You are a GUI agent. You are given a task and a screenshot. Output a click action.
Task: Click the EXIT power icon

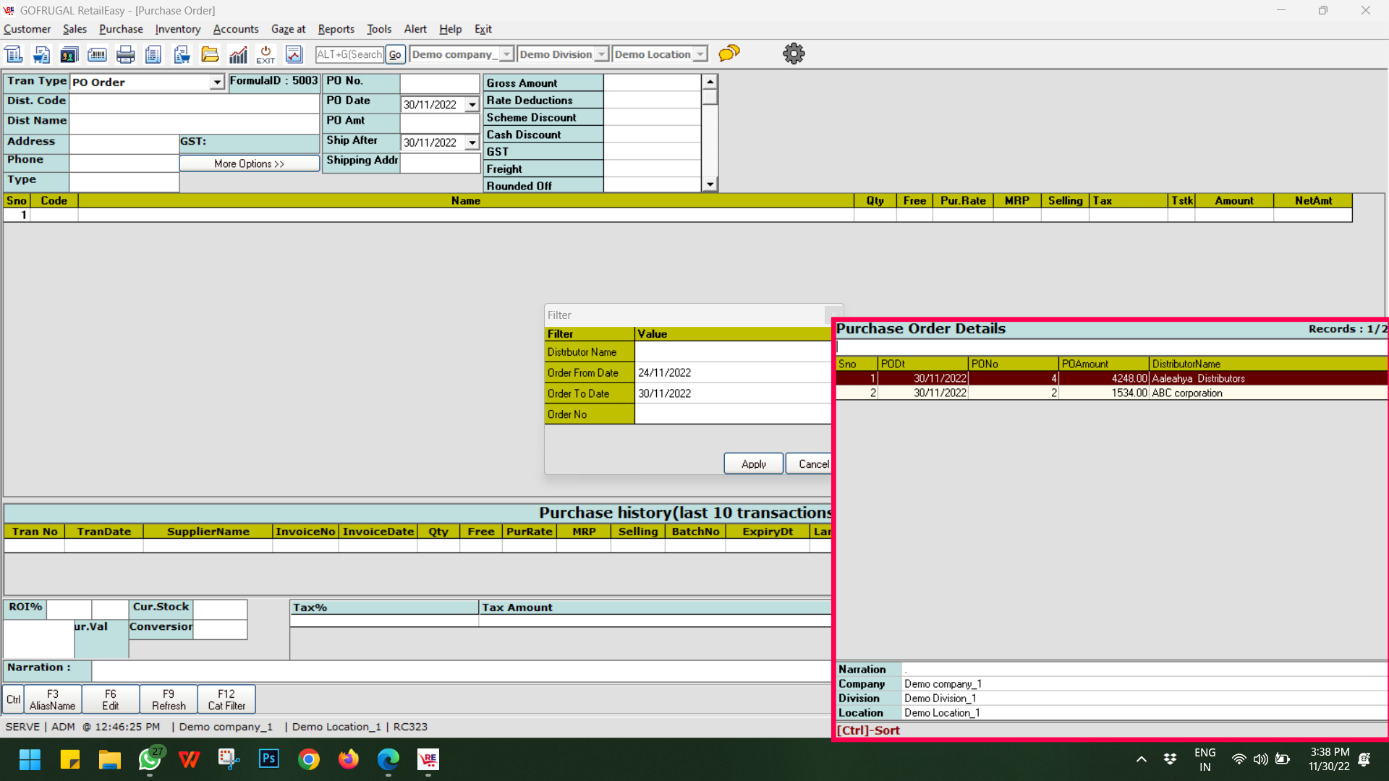tap(266, 54)
